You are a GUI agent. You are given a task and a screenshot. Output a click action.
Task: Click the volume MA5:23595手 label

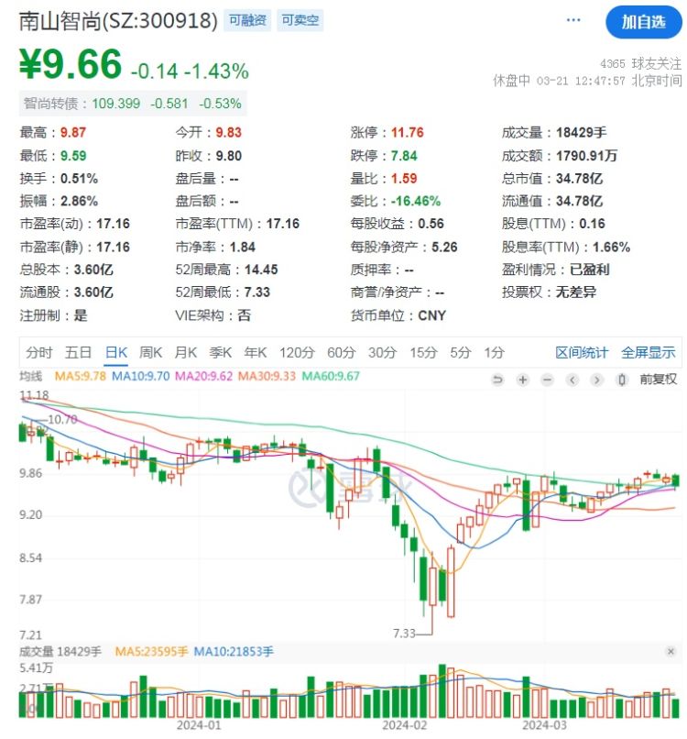coord(151,651)
